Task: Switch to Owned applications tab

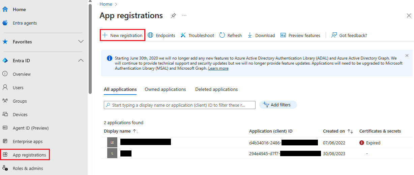Action: [165, 90]
